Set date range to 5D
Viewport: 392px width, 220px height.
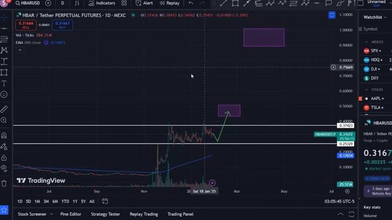pos(28,201)
